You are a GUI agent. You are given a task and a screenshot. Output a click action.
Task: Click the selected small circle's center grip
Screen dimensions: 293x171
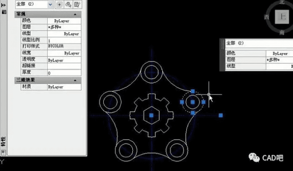click(x=193, y=103)
